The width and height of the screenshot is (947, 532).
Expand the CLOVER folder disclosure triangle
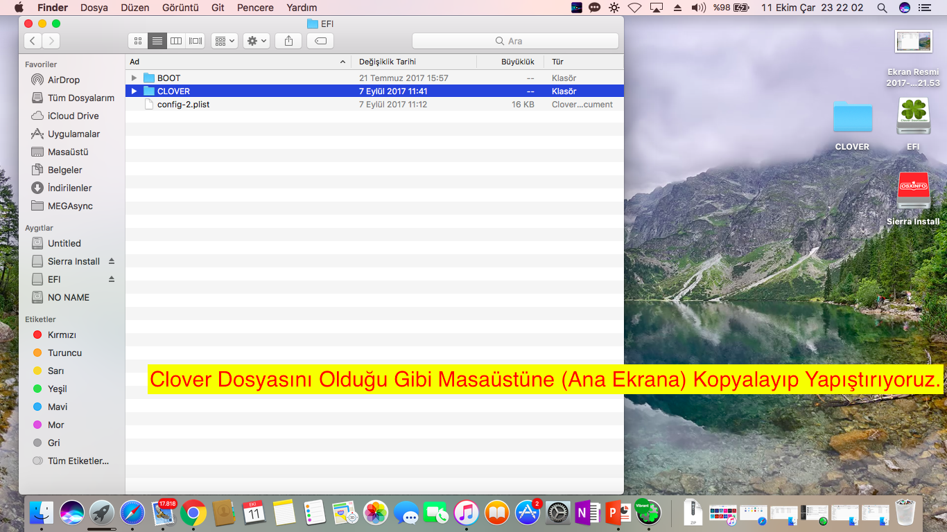click(134, 91)
